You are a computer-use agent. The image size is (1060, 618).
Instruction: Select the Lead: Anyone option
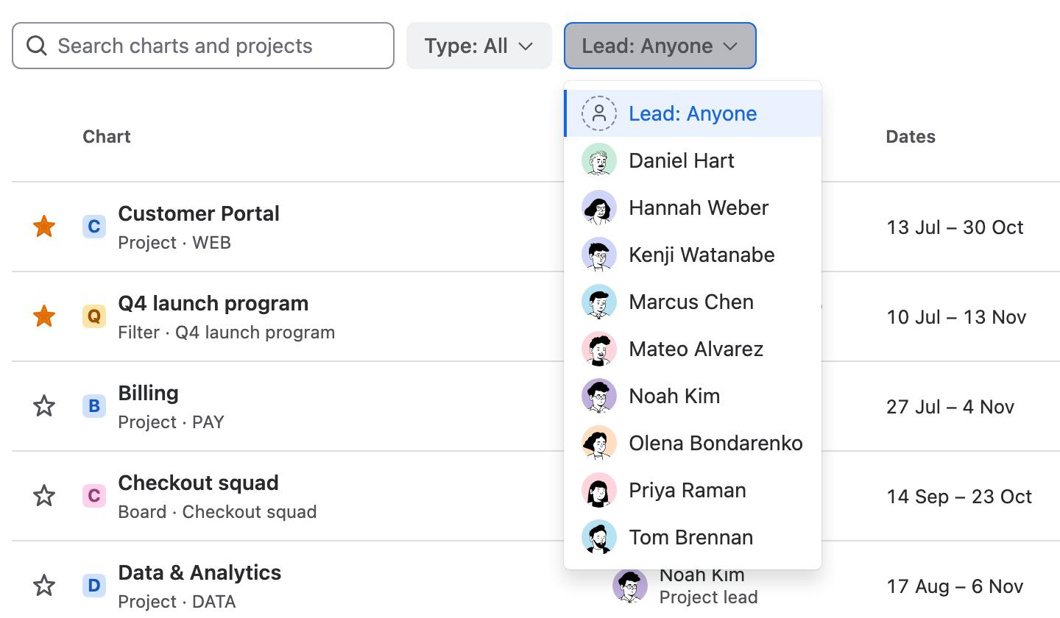click(693, 113)
